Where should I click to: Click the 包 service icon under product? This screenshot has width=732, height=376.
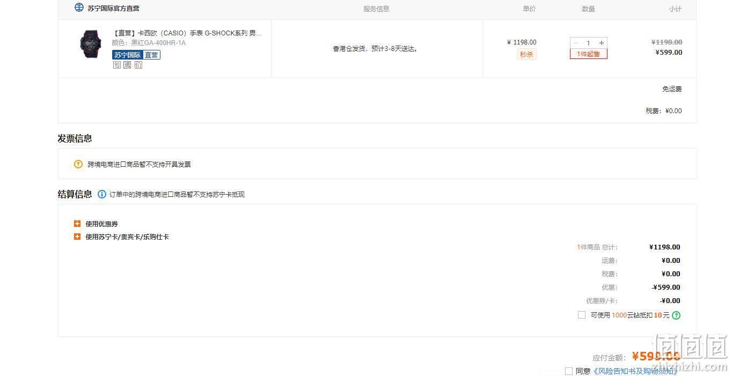pyautogui.click(x=117, y=65)
